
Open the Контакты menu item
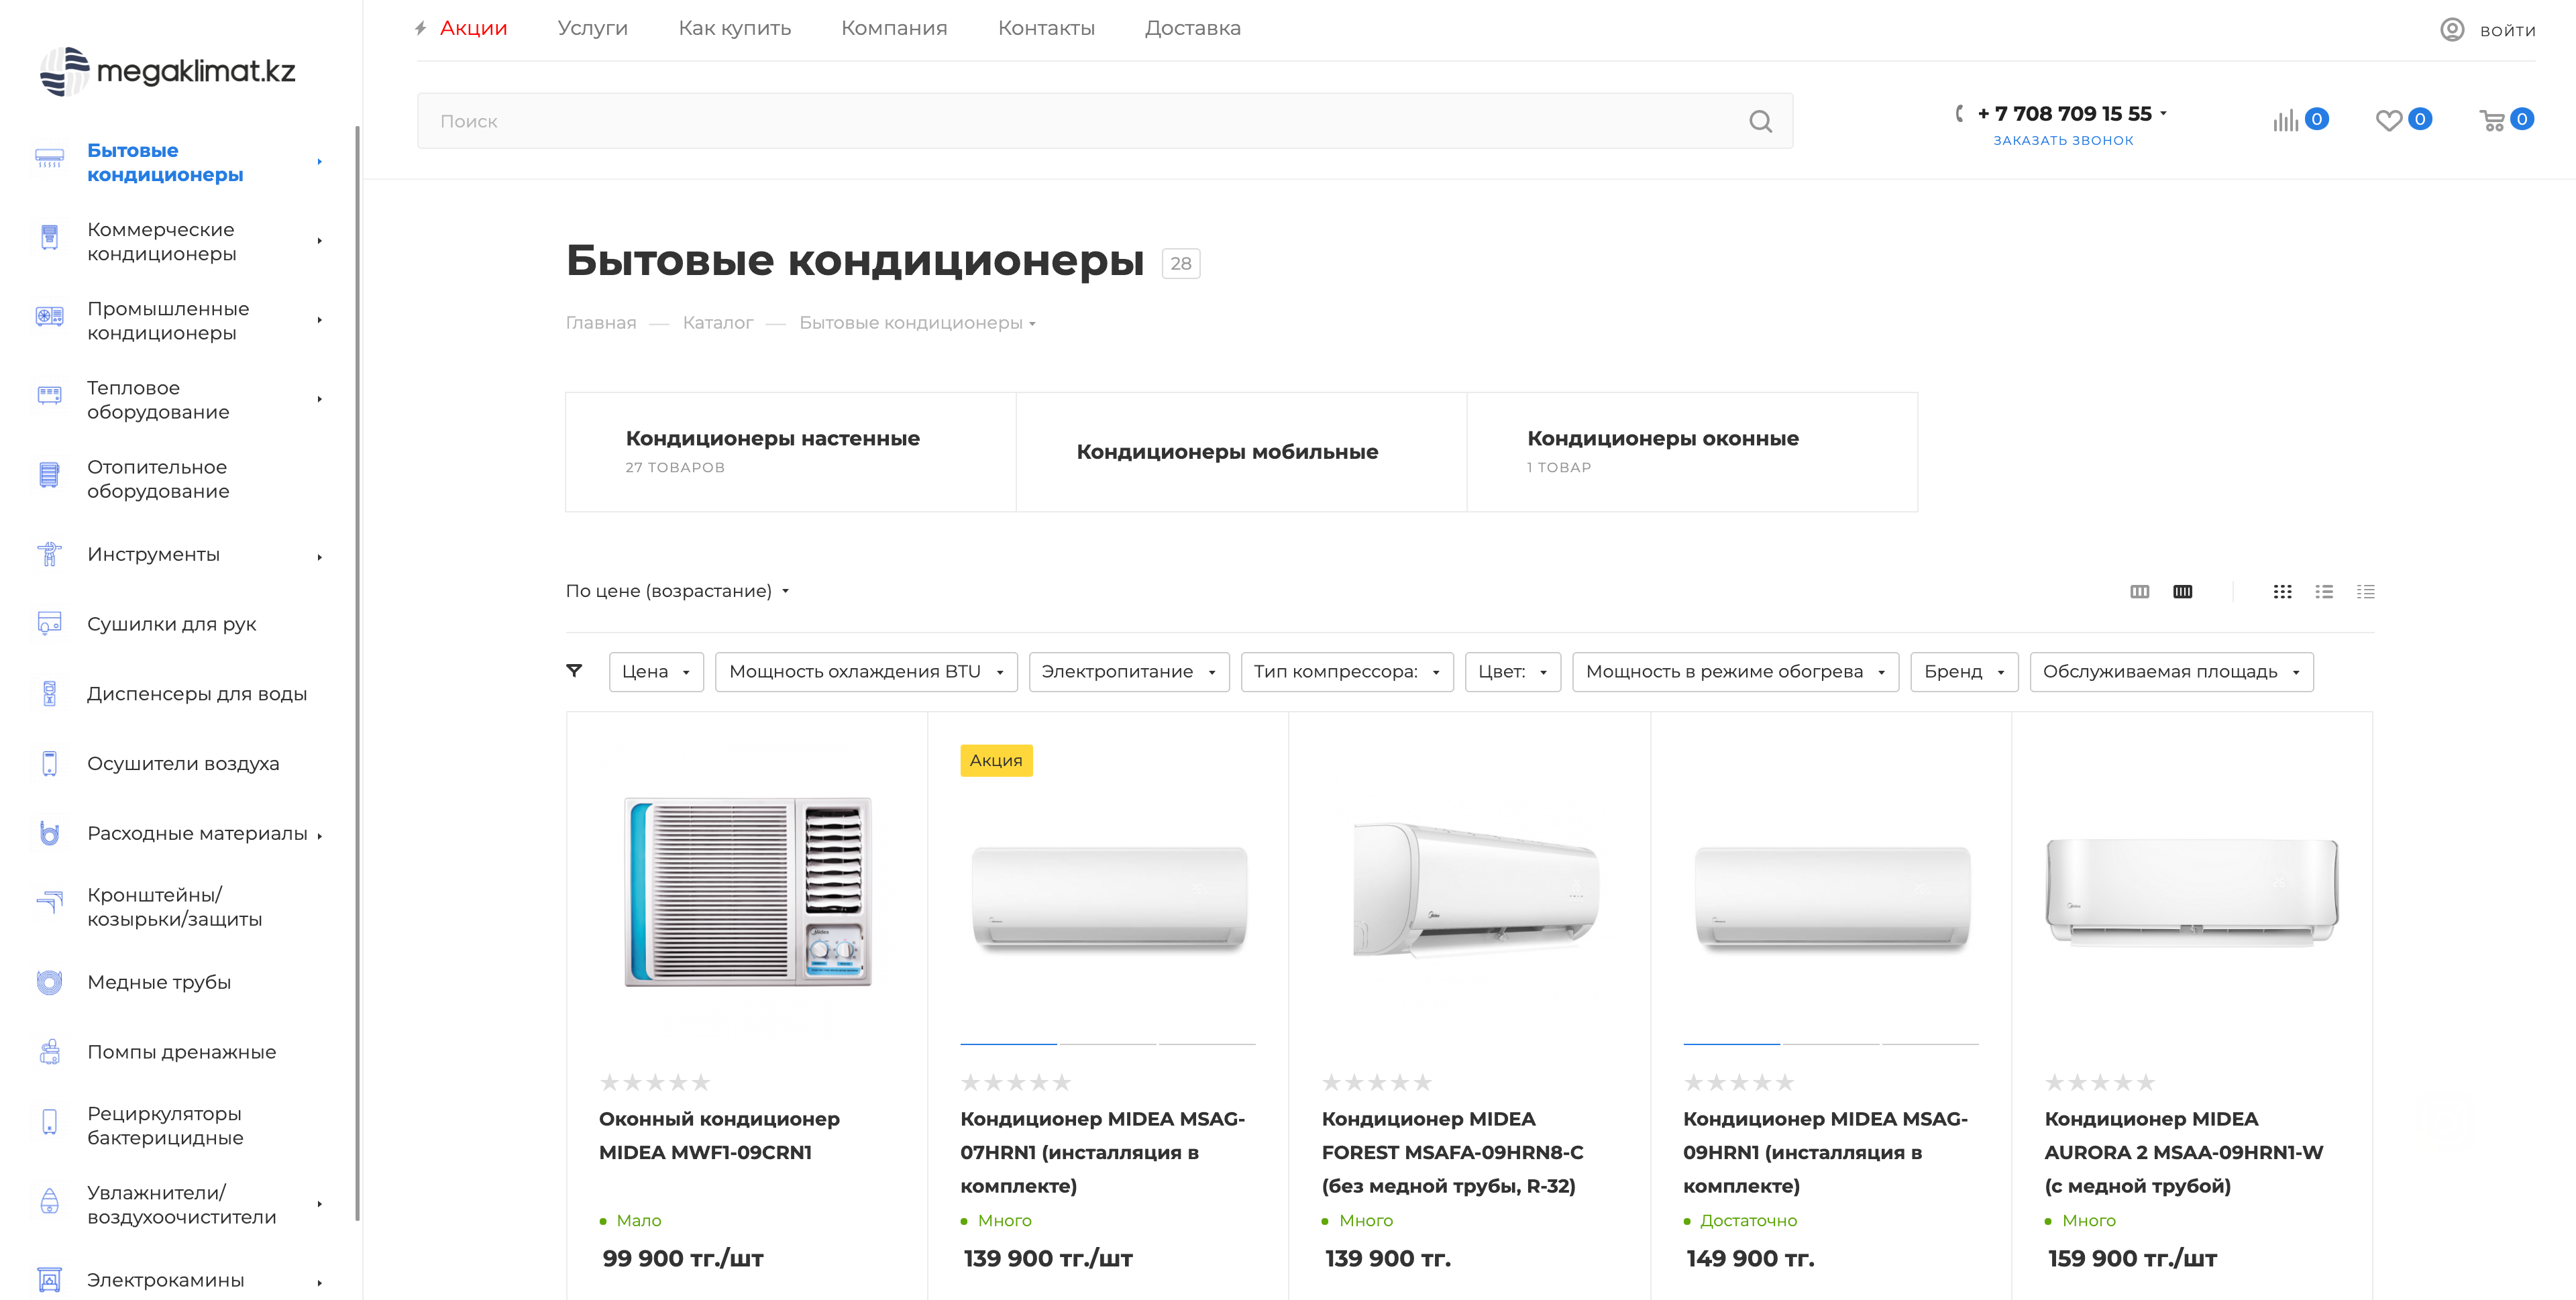pyautogui.click(x=1046, y=28)
